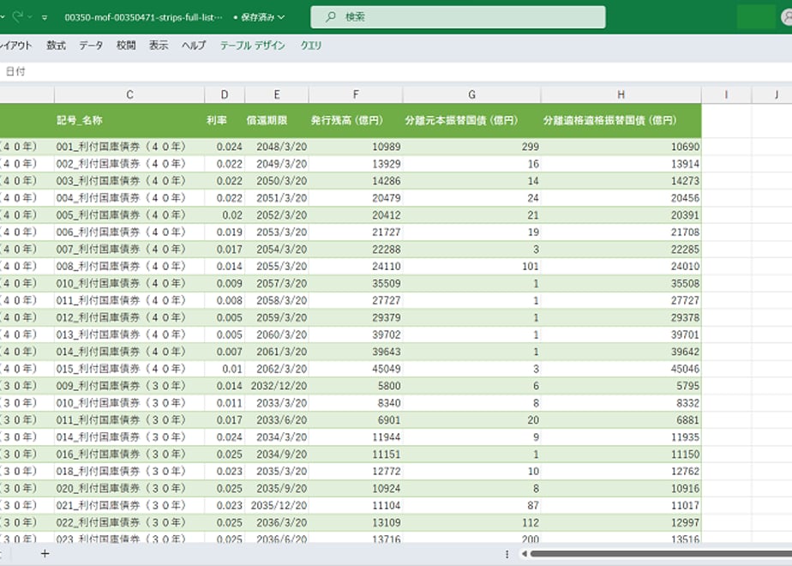The height and width of the screenshot is (566, 792).
Task: Select cell 005_利付国庫債券（４０年）
Action: [129, 214]
